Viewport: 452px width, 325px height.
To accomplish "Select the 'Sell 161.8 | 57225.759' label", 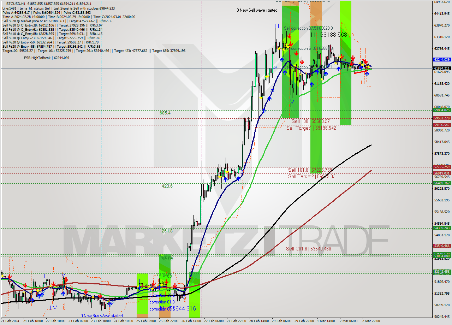I will pyautogui.click(x=310, y=170).
